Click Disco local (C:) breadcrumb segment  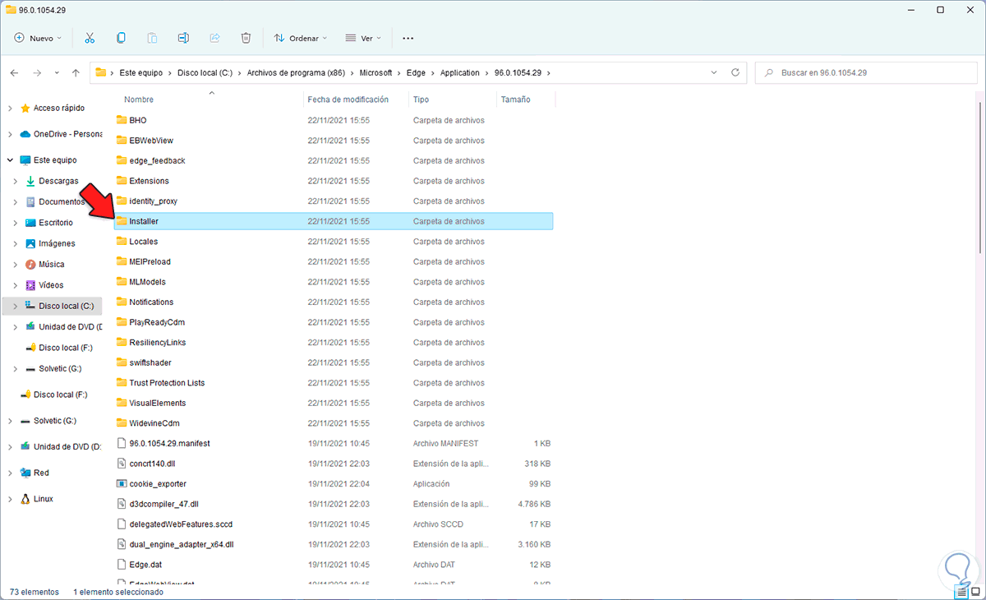click(203, 73)
